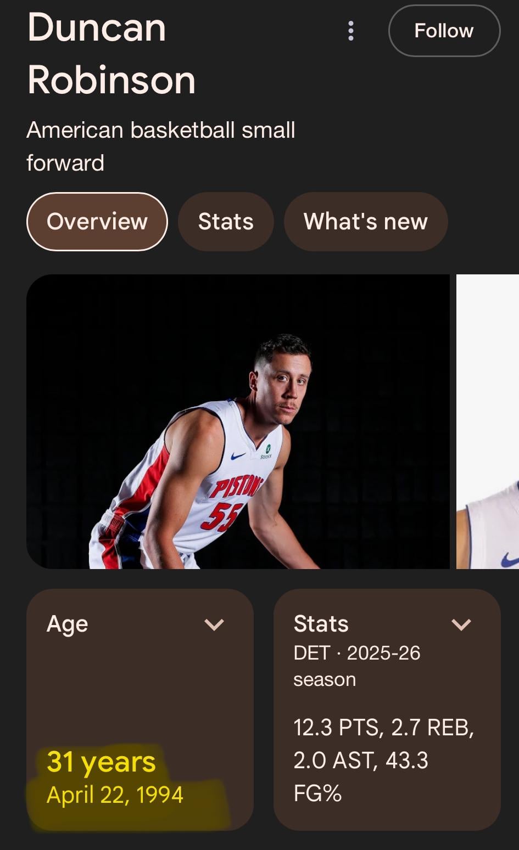
Task: Click the Duncan Robinson name heading
Action: 111,54
